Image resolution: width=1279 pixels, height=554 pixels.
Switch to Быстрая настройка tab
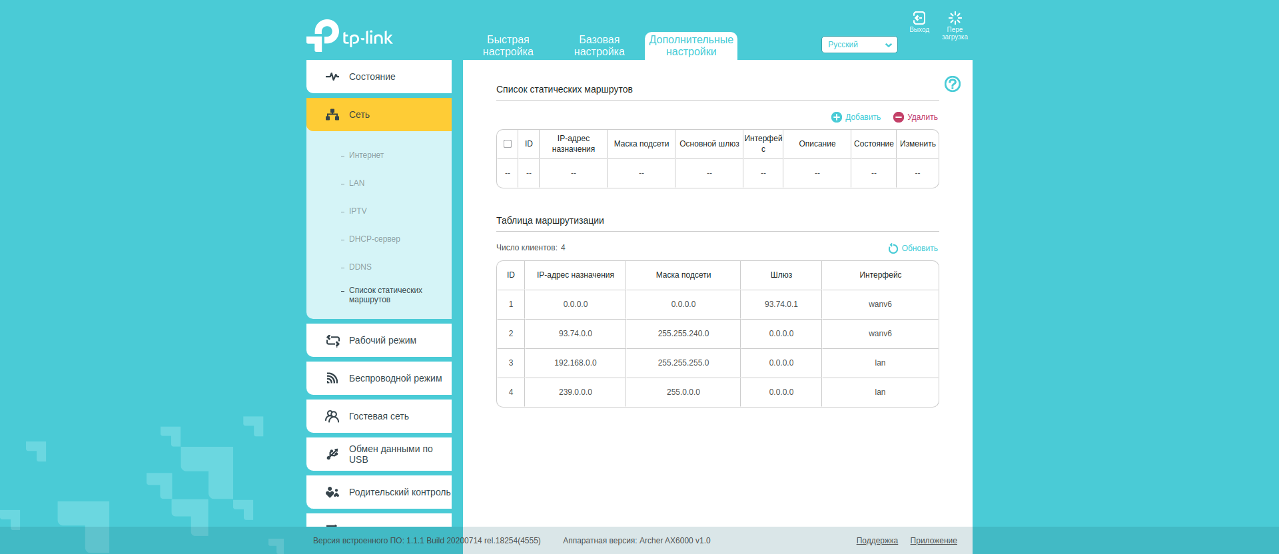pyautogui.click(x=508, y=46)
